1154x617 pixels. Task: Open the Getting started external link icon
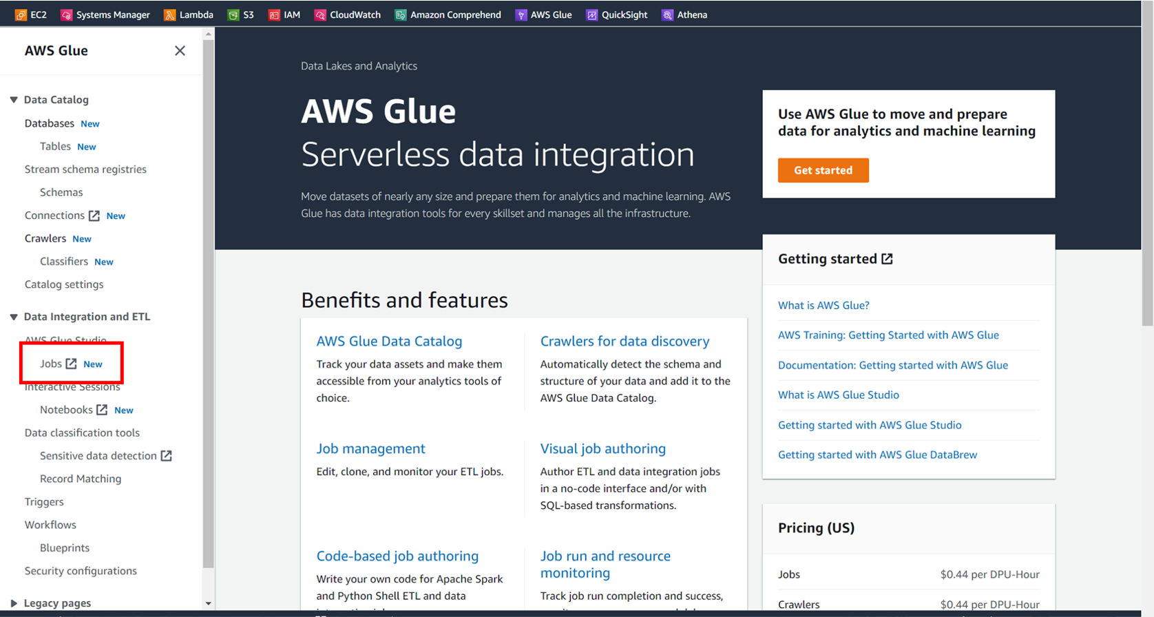tap(888, 258)
